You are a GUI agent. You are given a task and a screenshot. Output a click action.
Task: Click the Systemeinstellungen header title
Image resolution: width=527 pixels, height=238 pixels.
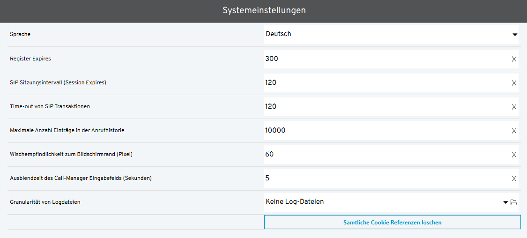point(264,10)
